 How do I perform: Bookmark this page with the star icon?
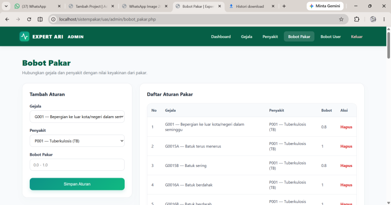tap(341, 19)
